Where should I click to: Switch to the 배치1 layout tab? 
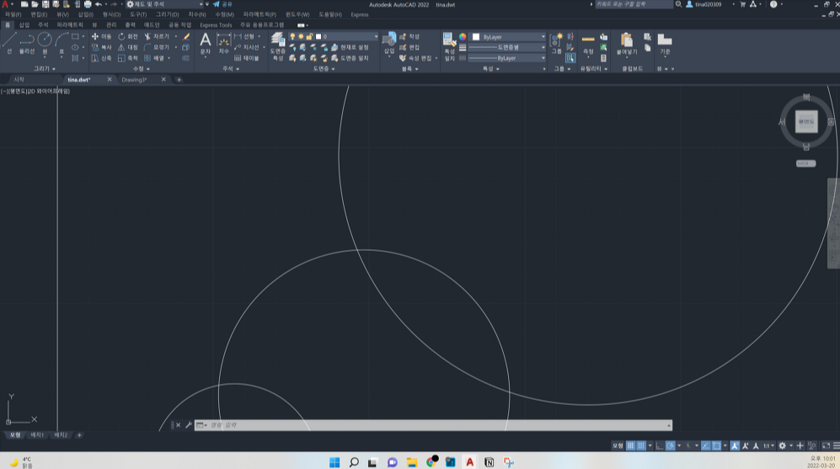(x=37, y=434)
